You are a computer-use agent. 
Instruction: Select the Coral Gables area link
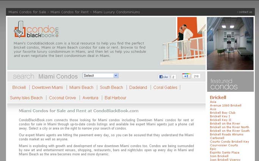[165, 87]
